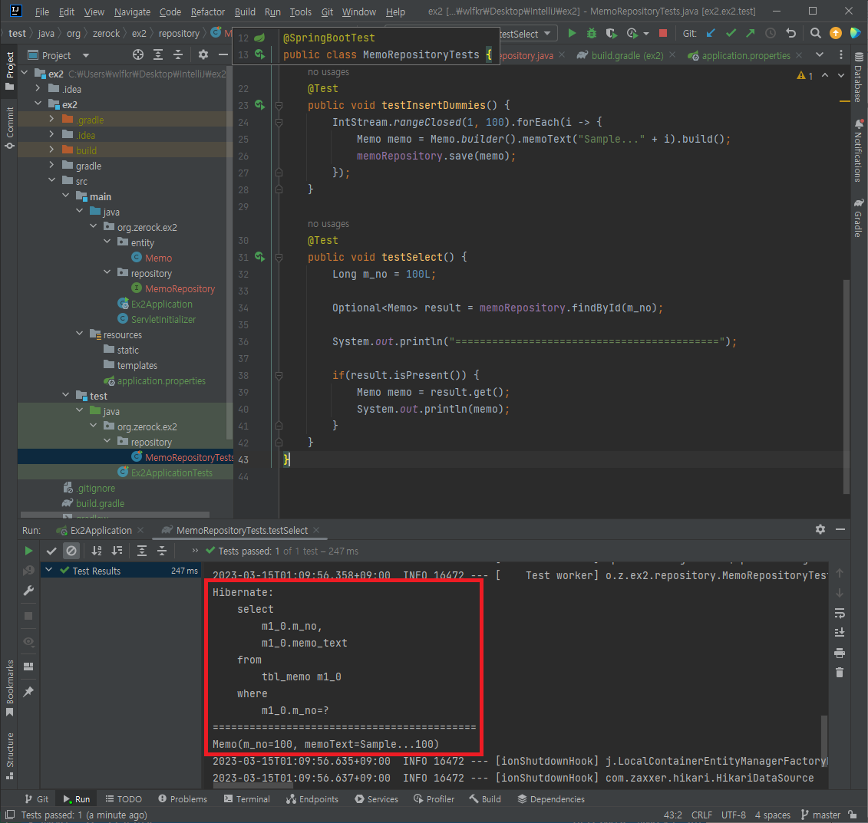Open Search Everywhere magnifier icon

coord(815,33)
